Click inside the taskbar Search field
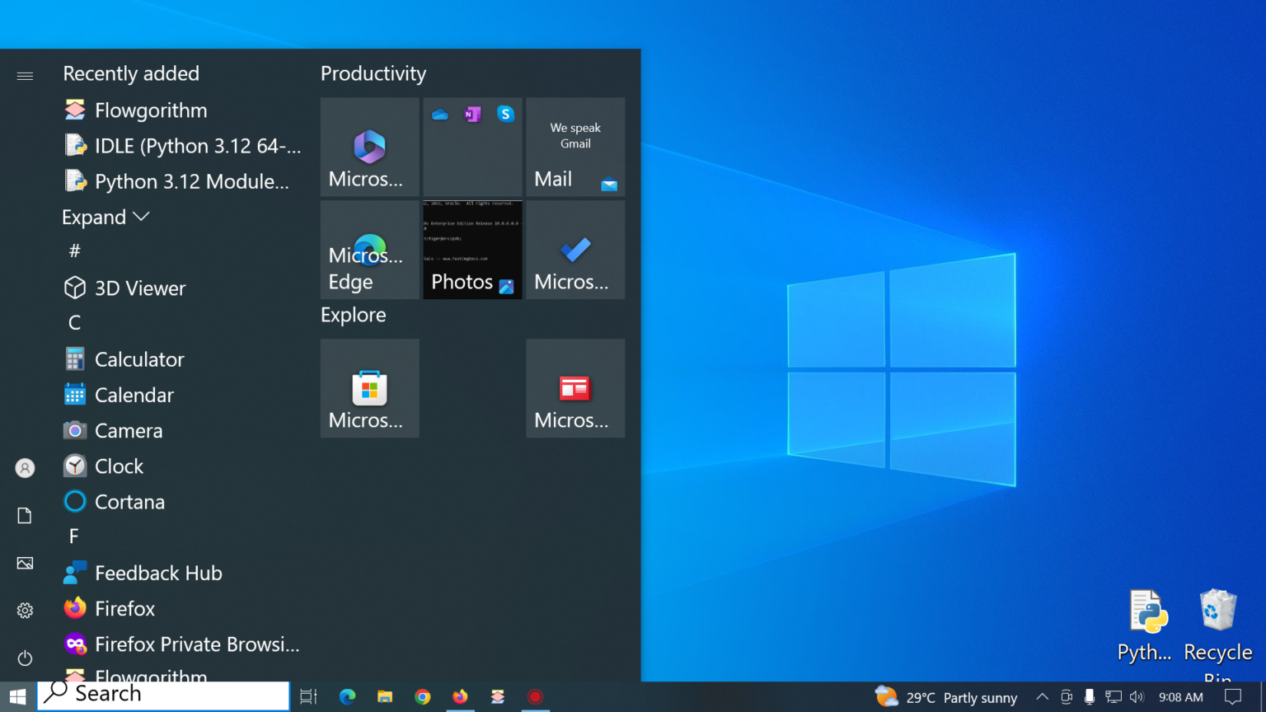This screenshot has width=1266, height=712. (165, 693)
